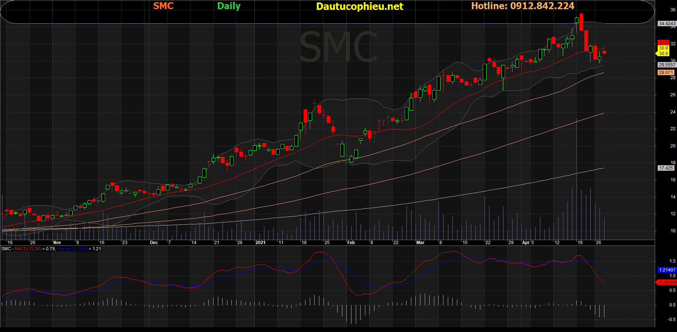Click the green Daily timeframe label
The height and width of the screenshot is (332, 677).
229,6
